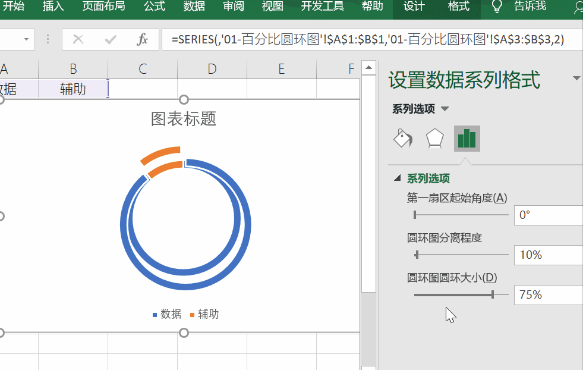Viewport: 583px width, 370px height.
Task: Open the chart 格式 ribbon tab
Action: tap(458, 6)
